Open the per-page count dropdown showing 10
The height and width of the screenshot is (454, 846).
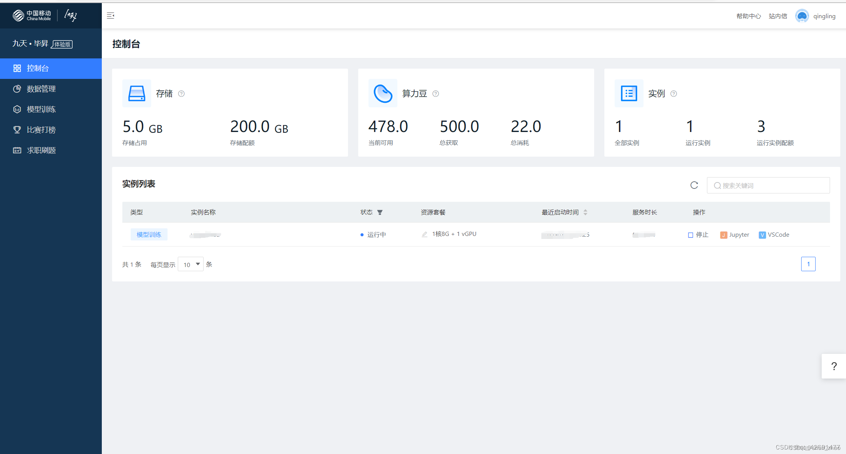[191, 264]
